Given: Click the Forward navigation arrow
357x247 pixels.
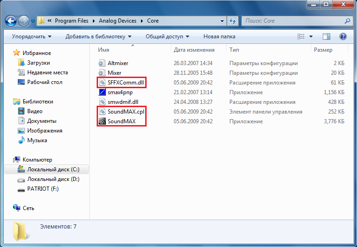Looking at the screenshot, I should [x=24, y=21].
